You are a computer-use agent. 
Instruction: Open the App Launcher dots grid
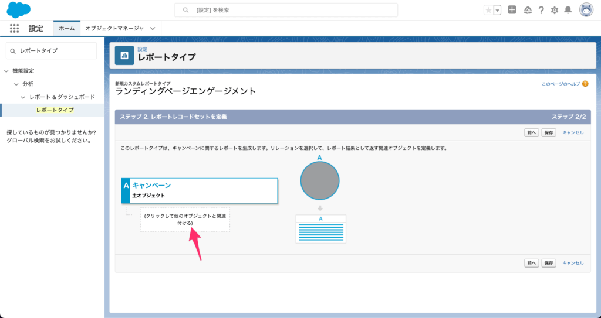click(14, 28)
